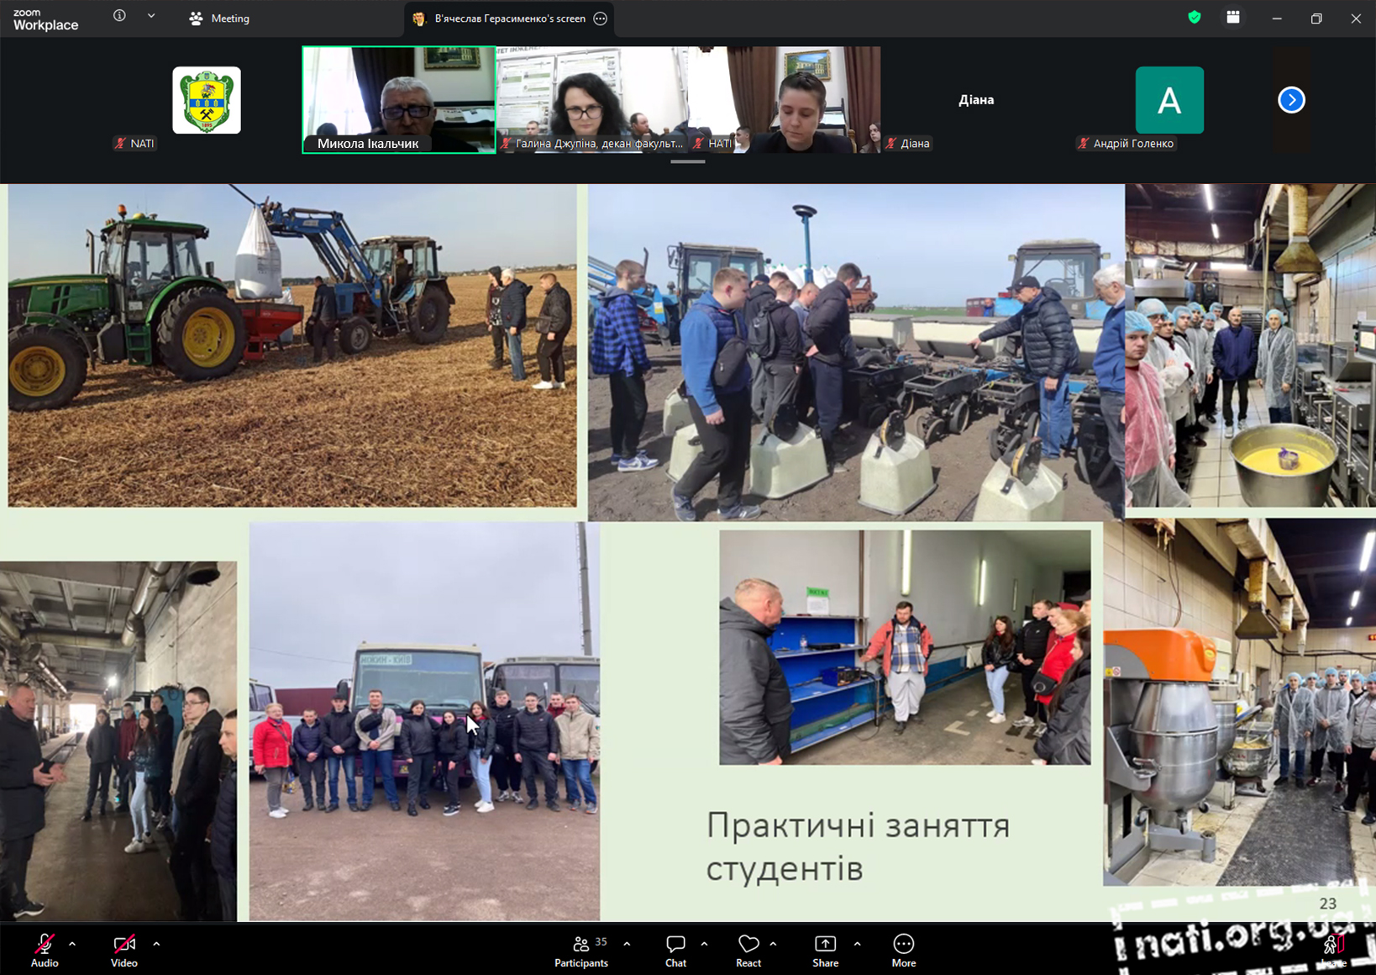Screen dimensions: 1376x975
Task: Open the Chat panel
Action: pos(675,950)
